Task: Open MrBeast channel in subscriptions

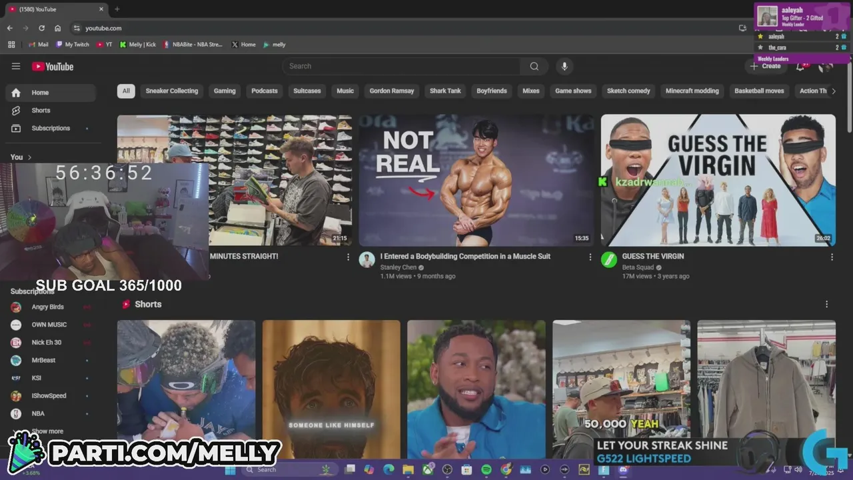Action: [51, 360]
